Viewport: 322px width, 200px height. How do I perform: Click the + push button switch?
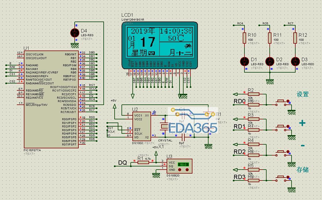click(281, 128)
